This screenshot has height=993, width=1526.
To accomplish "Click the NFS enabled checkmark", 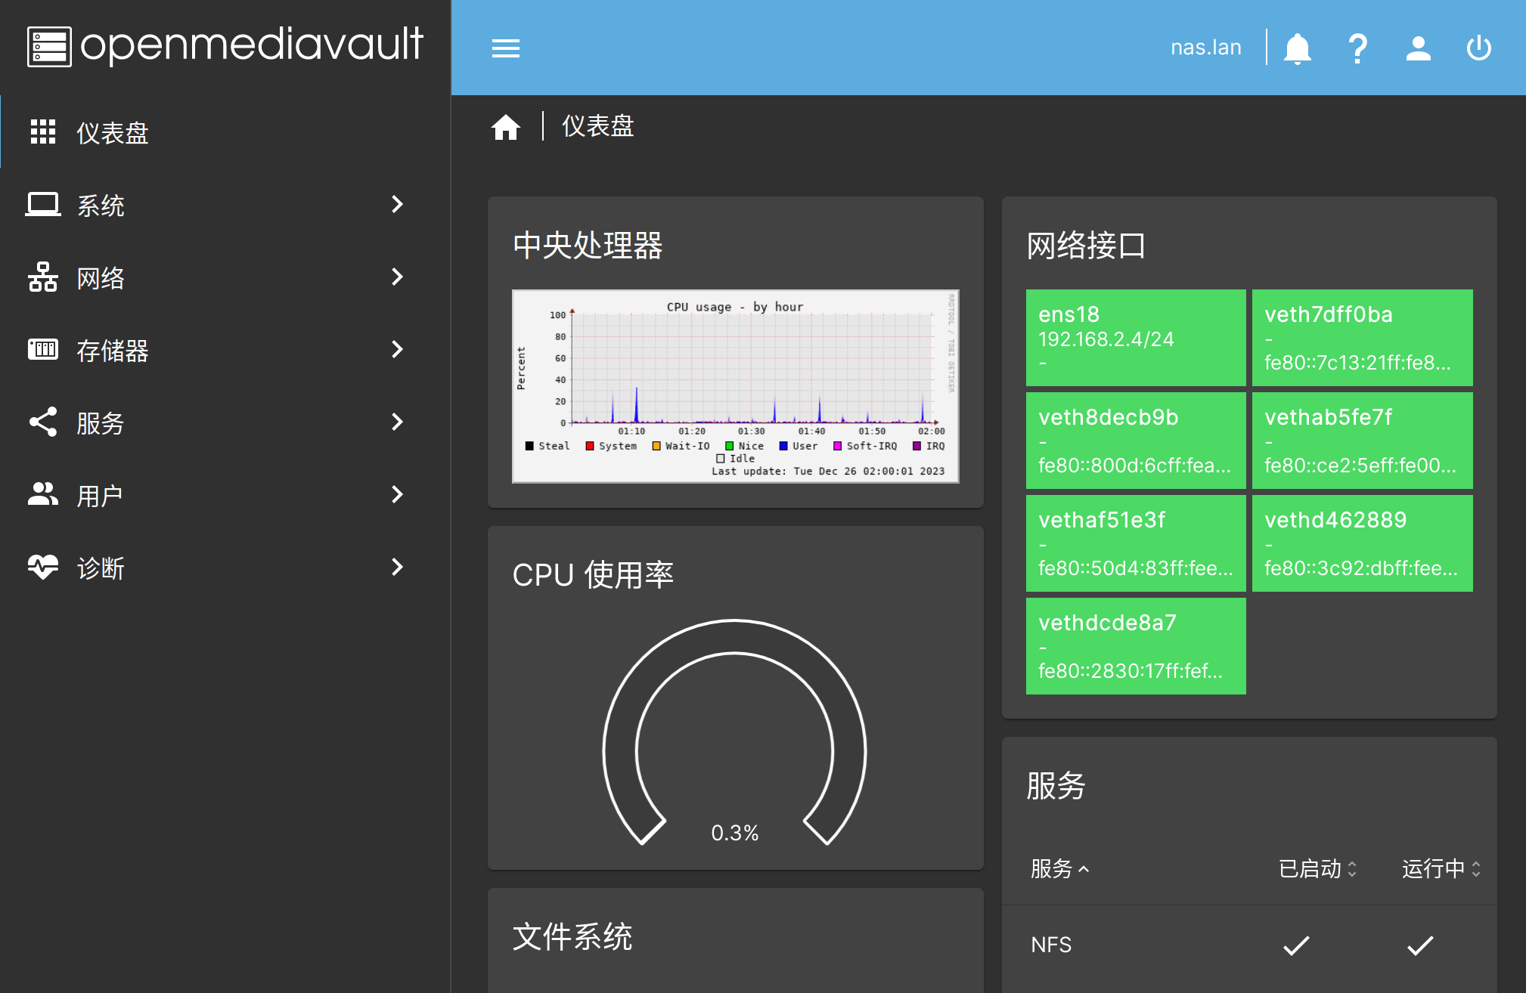I will click(x=1296, y=945).
